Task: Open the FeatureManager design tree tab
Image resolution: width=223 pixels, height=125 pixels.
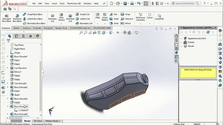Action: (x=9, y=36)
